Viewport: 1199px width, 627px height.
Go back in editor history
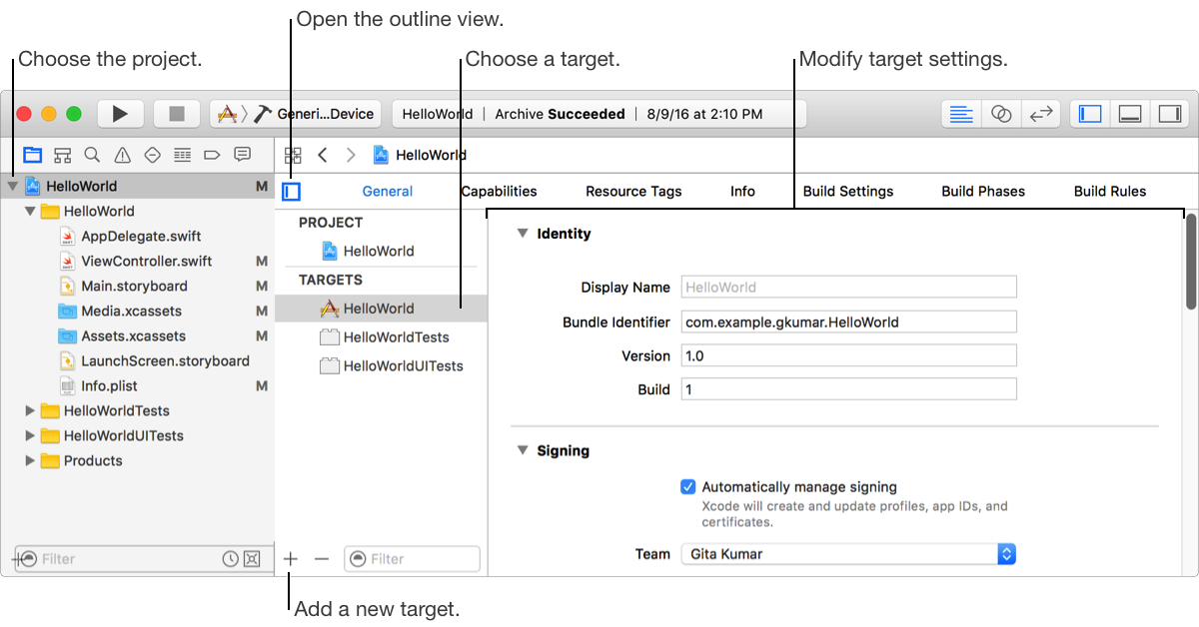pos(322,155)
